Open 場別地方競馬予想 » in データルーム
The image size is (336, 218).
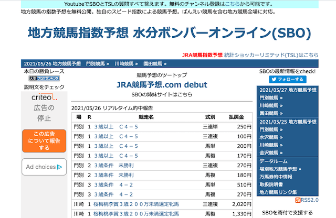click(x=280, y=169)
